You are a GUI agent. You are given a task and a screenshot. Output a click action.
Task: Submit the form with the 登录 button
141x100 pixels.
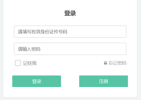click(37, 81)
